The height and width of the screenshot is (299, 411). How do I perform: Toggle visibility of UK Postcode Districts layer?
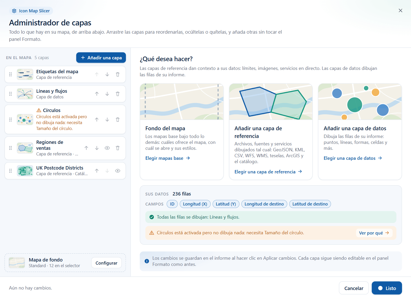click(118, 171)
